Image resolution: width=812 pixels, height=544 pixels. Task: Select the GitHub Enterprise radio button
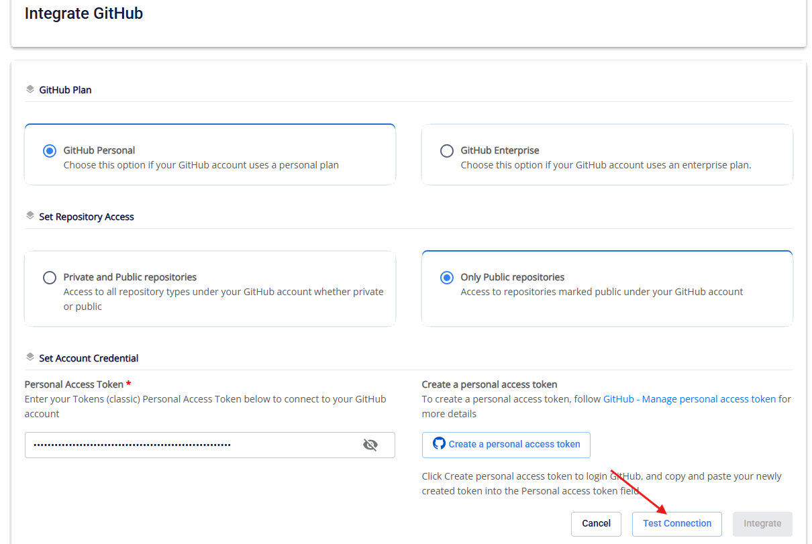coord(446,151)
